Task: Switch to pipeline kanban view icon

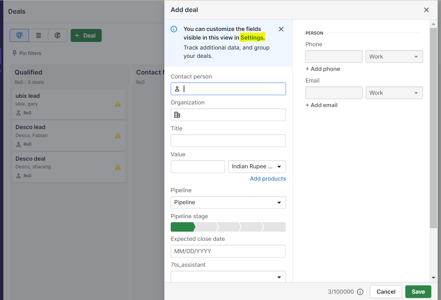Action: coord(19,36)
